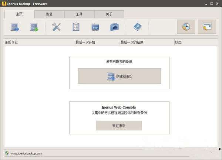This screenshot has height=160, width=222.
Task: Minimize the Iperius Backup window
Action: (206, 4)
